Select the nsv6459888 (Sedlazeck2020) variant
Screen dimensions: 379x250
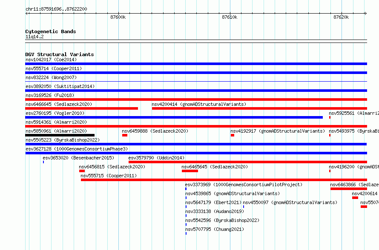coord(125,135)
